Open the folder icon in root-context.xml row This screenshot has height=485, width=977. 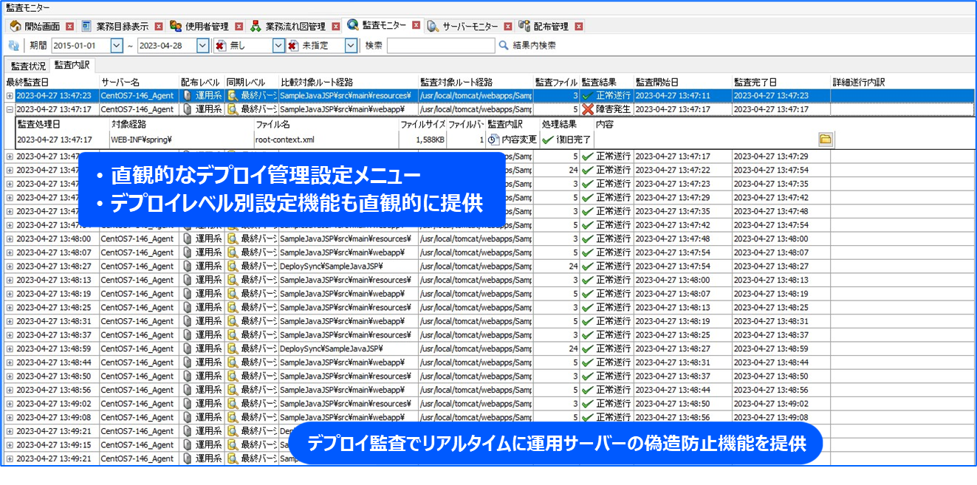click(825, 139)
